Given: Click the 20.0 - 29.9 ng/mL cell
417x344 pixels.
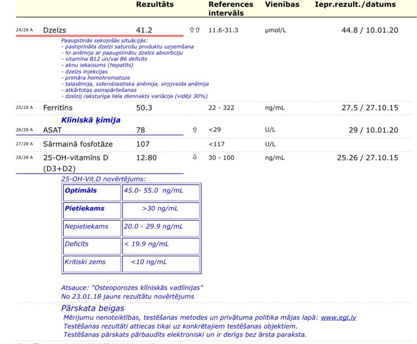Looking at the screenshot, I should pyautogui.click(x=161, y=228).
